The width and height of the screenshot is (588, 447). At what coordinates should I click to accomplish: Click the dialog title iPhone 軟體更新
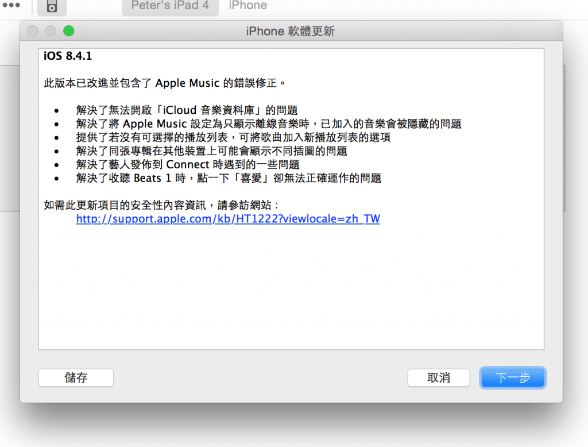point(290,31)
